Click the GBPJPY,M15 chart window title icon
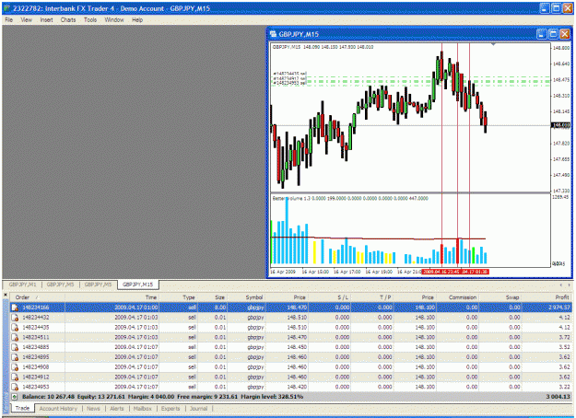 (x=273, y=34)
